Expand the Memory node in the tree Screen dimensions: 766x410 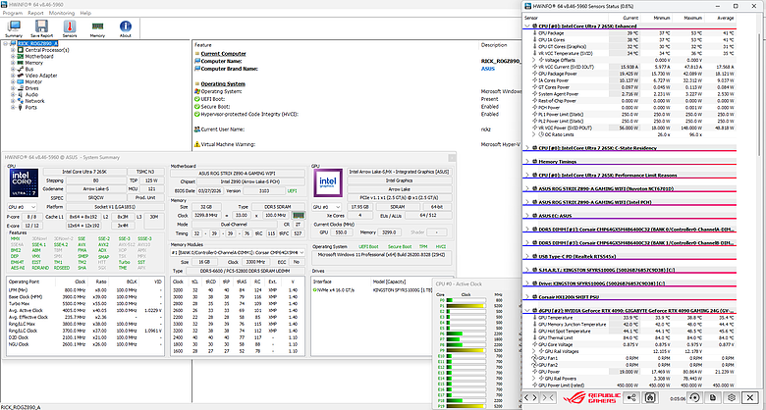pos(13,63)
